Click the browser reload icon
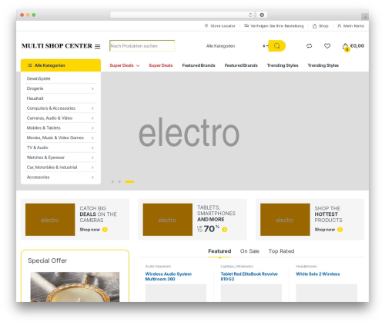 250,15
